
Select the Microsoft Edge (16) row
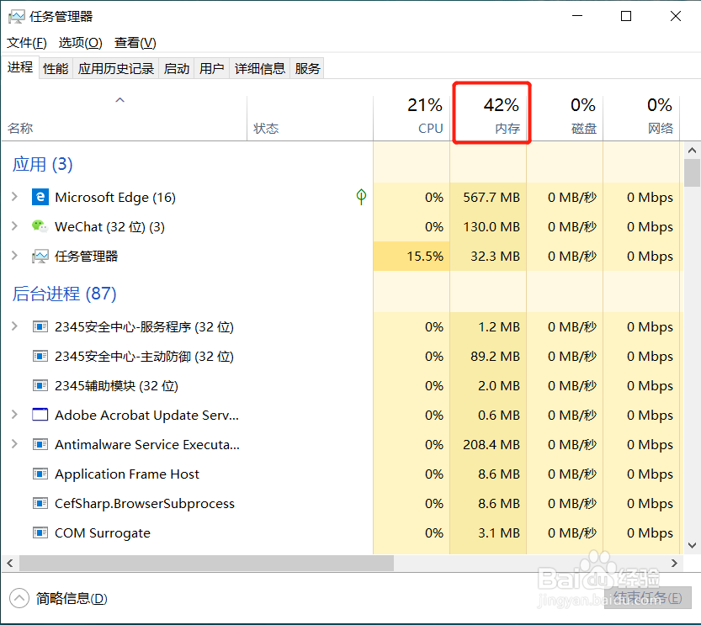(x=343, y=197)
